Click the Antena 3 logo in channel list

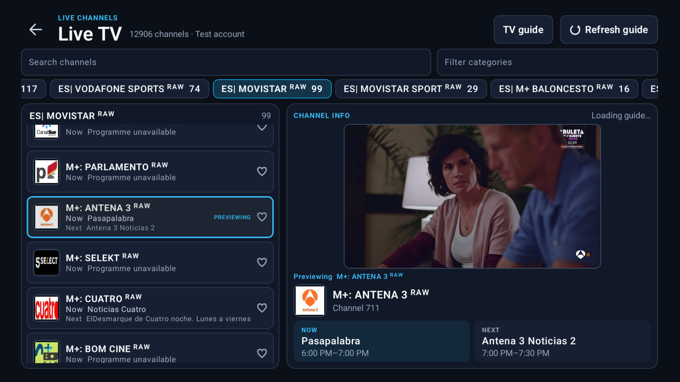pos(47,217)
